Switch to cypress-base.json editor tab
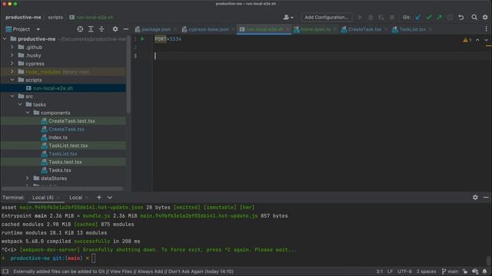Viewport: 492px width, 276px height. click(208, 29)
